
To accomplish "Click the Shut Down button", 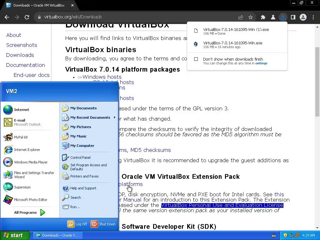I will tap(103, 224).
